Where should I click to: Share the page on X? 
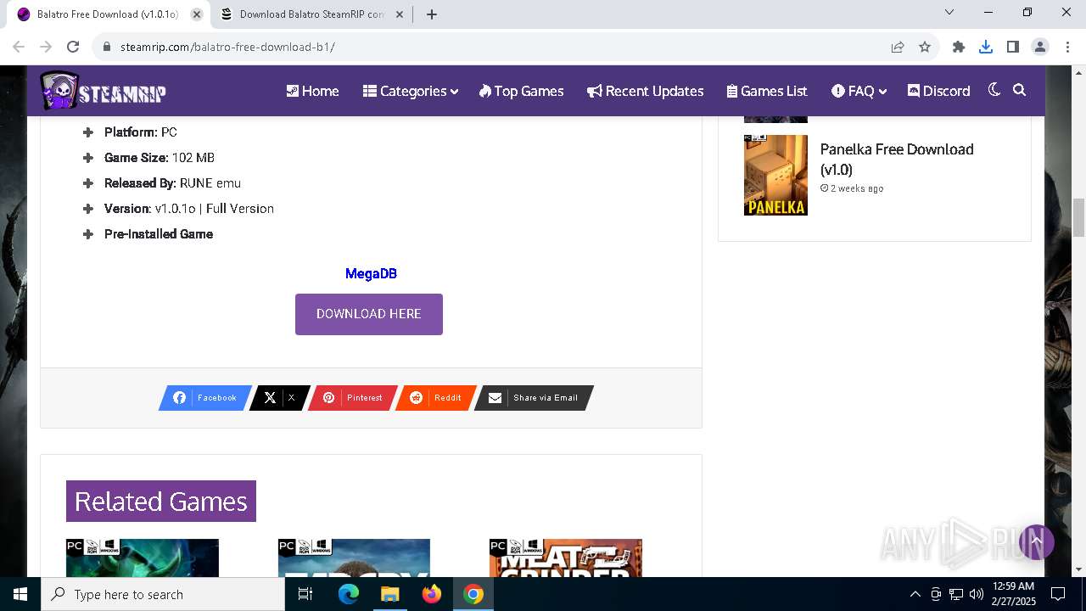point(280,398)
